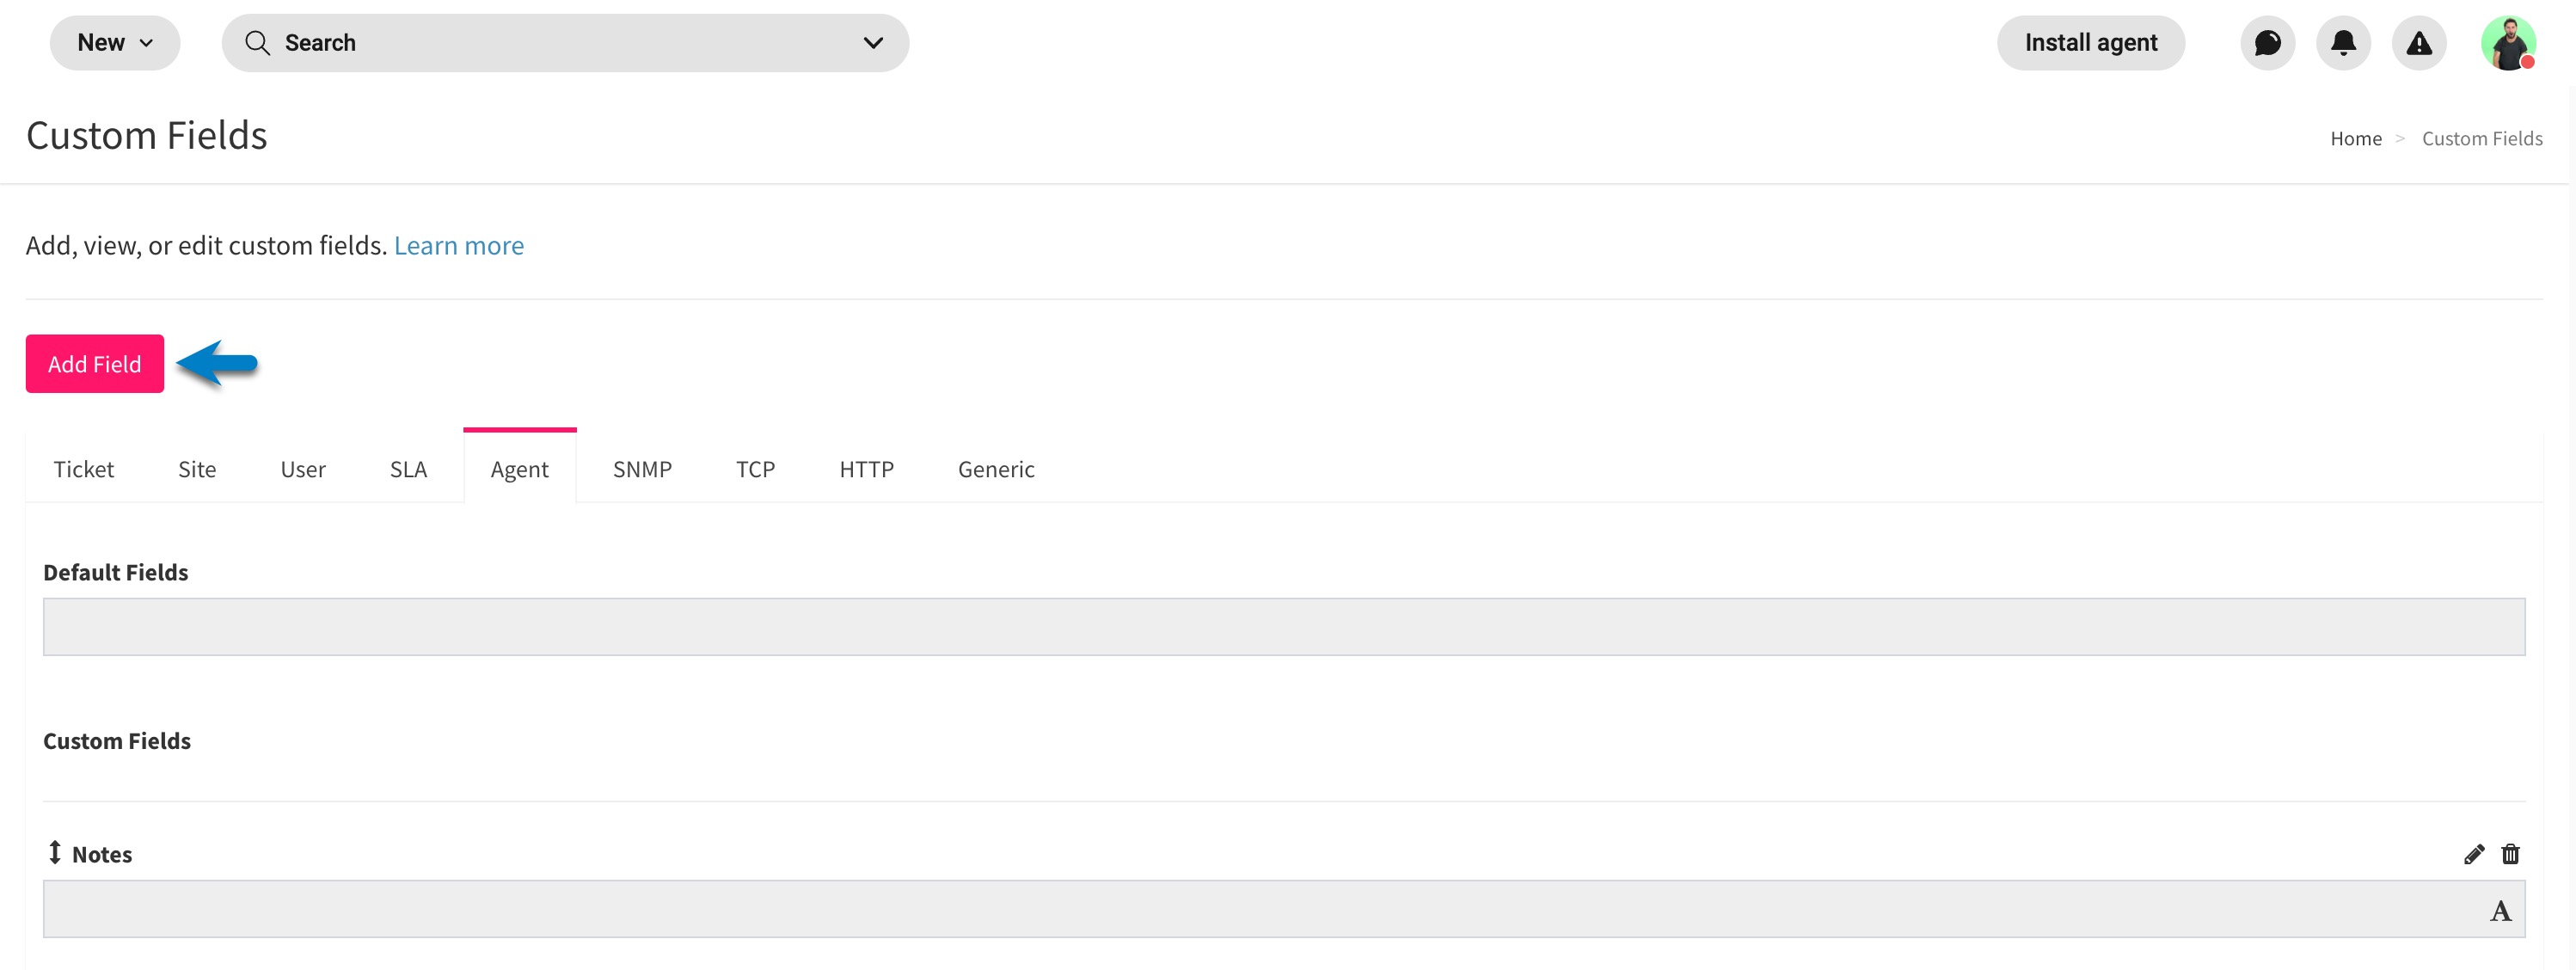Open the bell notifications icon

click(2343, 43)
